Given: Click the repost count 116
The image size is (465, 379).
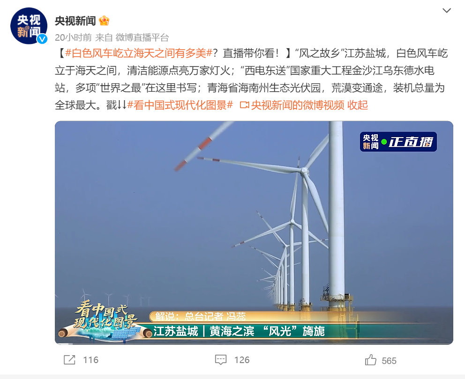Looking at the screenshot, I should (x=91, y=360).
